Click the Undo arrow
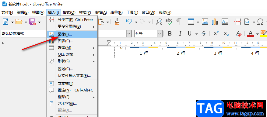267x117 pixels. pos(129,22)
